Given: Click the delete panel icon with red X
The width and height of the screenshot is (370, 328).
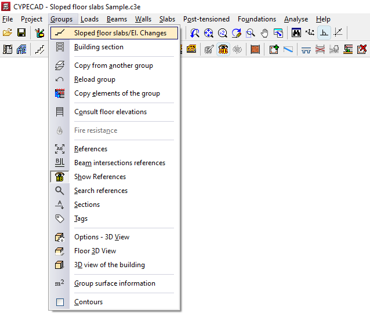Looking at the screenshot, I should tap(362, 49).
